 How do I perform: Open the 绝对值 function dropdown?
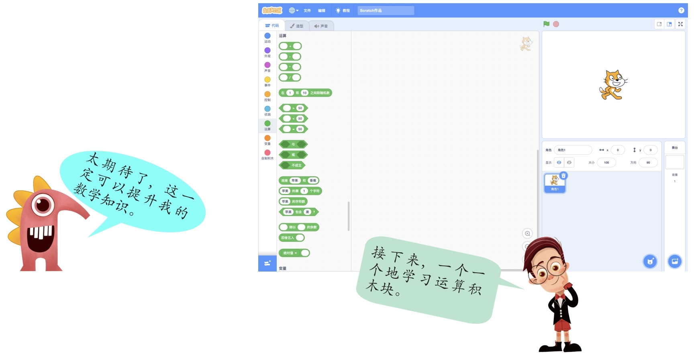[x=290, y=253]
